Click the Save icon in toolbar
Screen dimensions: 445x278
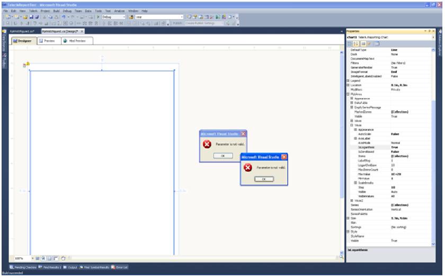[x=31, y=17]
